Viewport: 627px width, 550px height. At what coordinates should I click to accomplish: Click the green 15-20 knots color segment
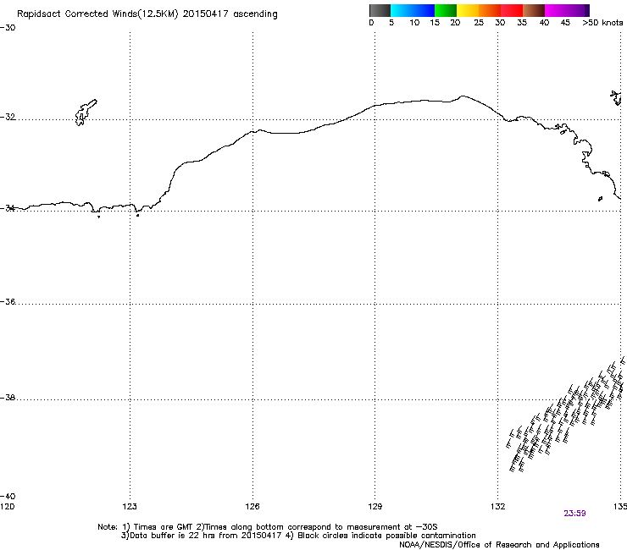[x=446, y=10]
